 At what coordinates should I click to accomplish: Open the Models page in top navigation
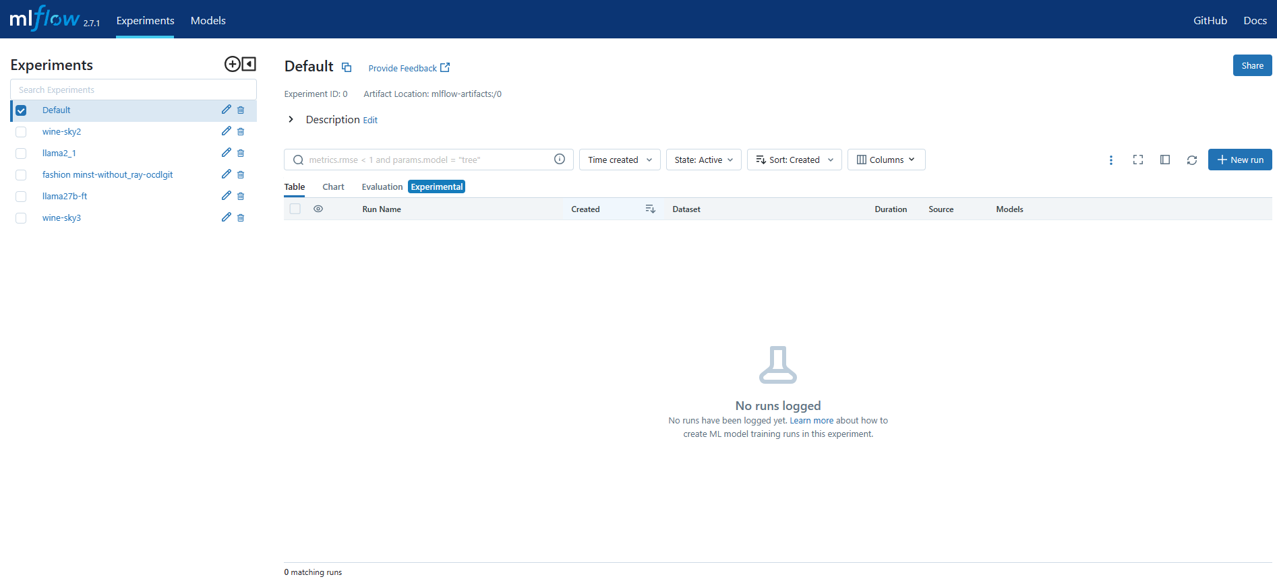208,21
